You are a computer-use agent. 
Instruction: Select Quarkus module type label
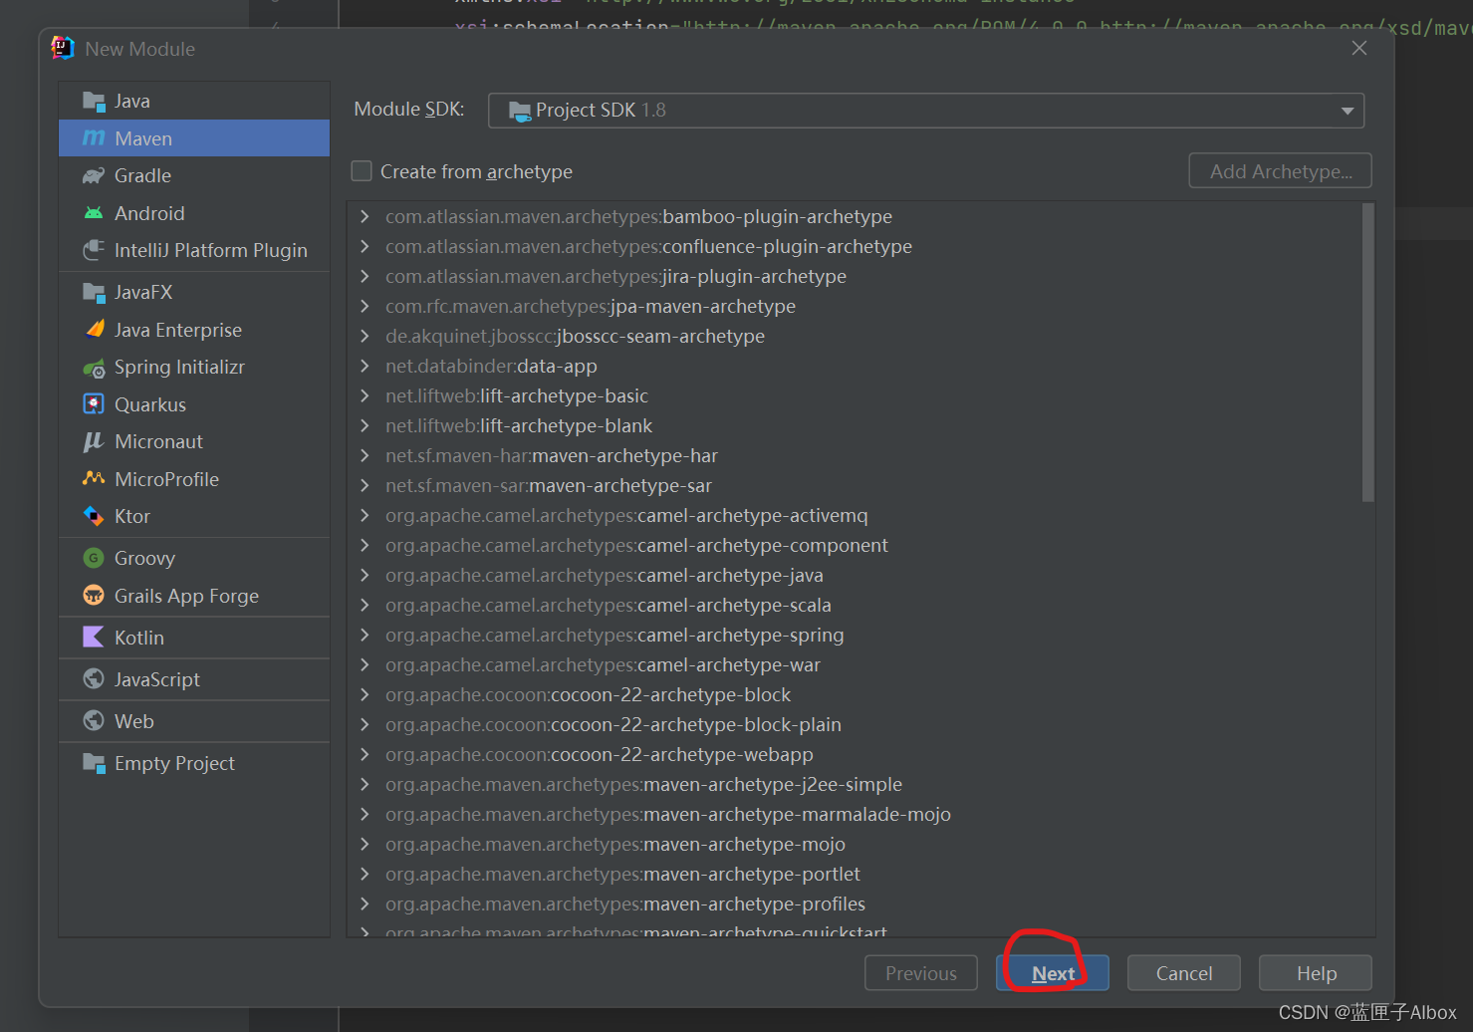coord(150,404)
